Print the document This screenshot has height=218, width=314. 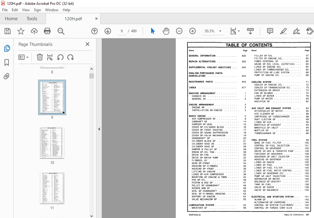(x=47, y=31)
